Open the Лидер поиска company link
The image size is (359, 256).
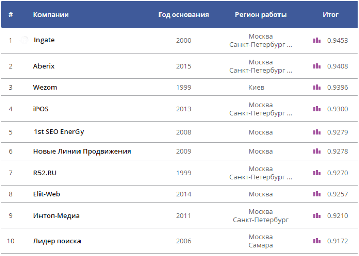[57, 241]
